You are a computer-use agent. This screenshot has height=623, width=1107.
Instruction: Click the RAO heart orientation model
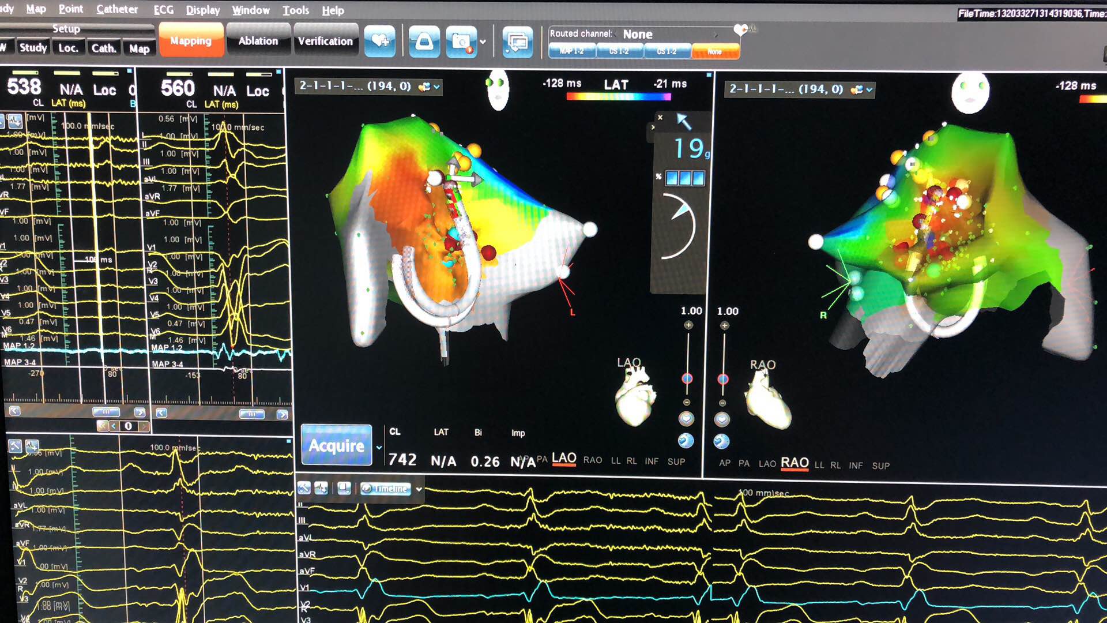(x=767, y=399)
